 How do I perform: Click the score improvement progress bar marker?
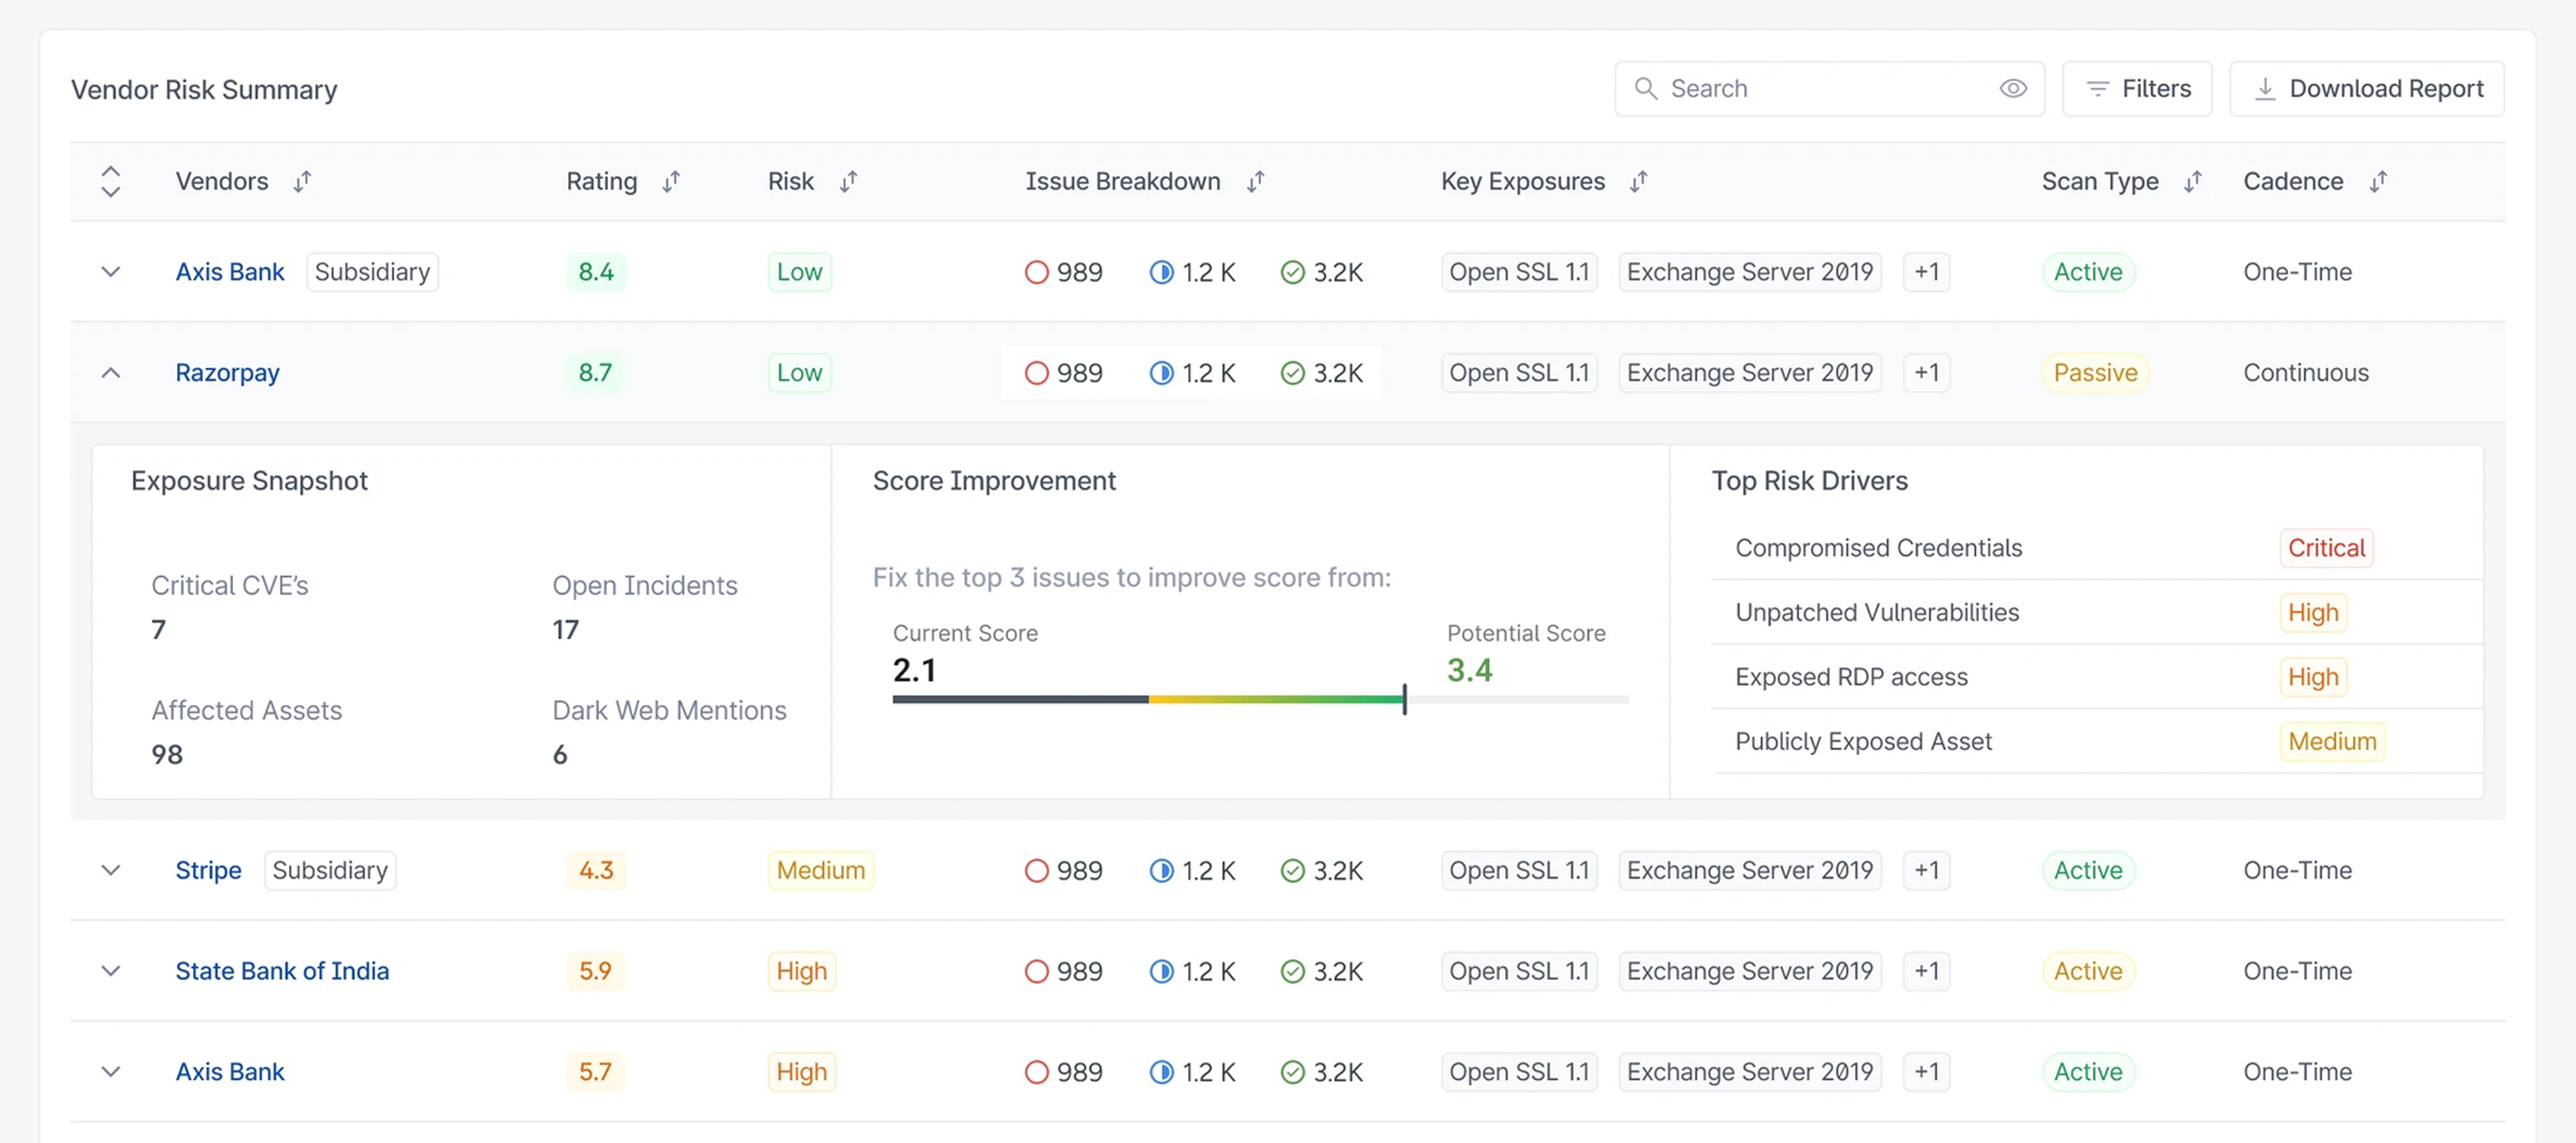pos(1404,699)
